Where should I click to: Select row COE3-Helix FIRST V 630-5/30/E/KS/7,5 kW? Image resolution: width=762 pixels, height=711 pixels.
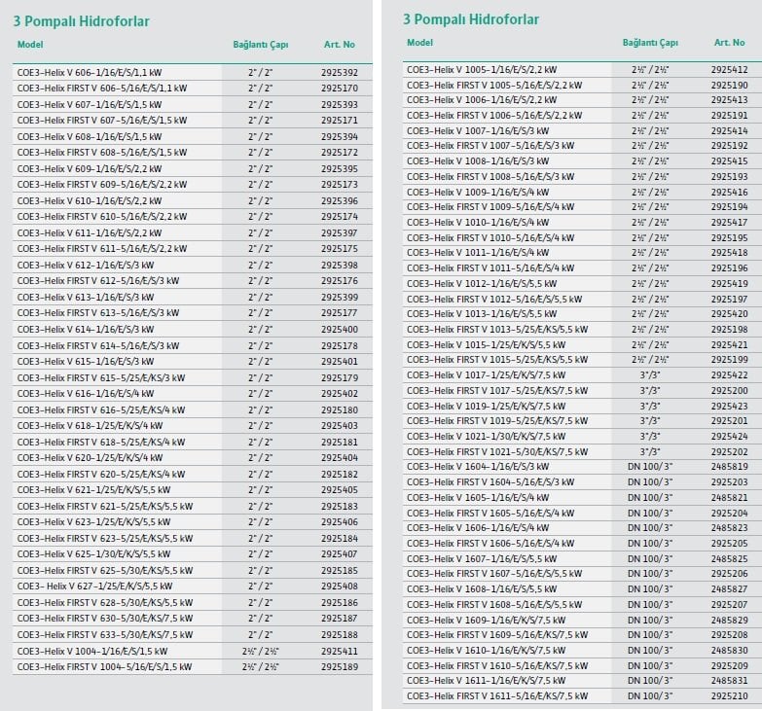[x=193, y=619]
